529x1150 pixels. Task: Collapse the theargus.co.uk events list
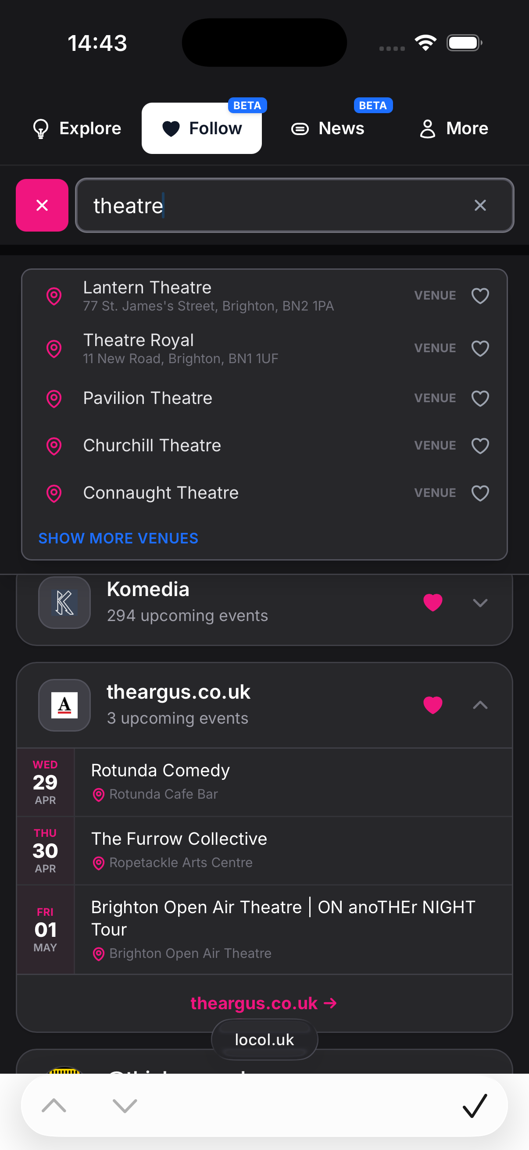pos(480,705)
